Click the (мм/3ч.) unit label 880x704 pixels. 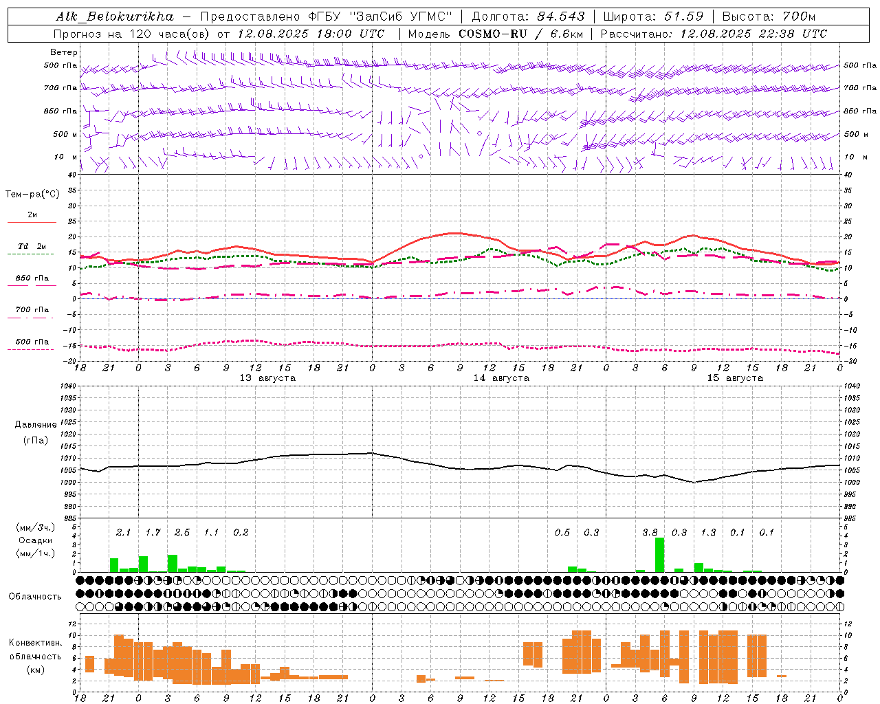pyautogui.click(x=36, y=527)
